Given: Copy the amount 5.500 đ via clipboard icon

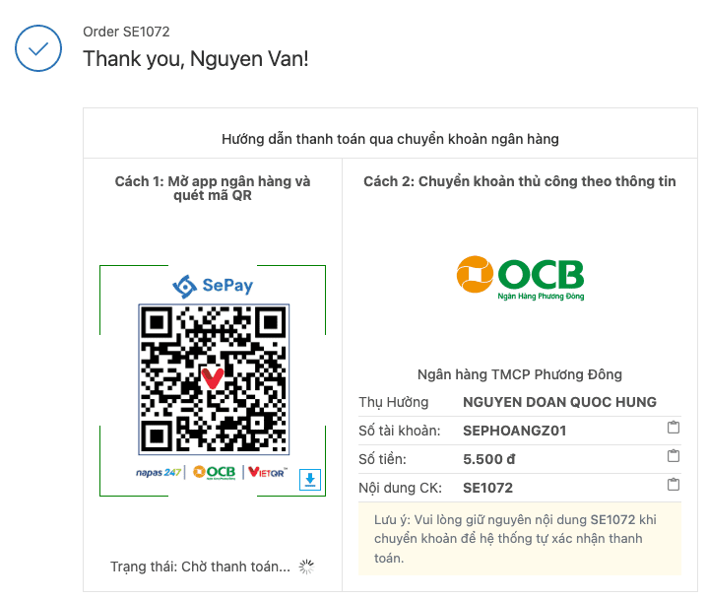Looking at the screenshot, I should pyautogui.click(x=674, y=455).
